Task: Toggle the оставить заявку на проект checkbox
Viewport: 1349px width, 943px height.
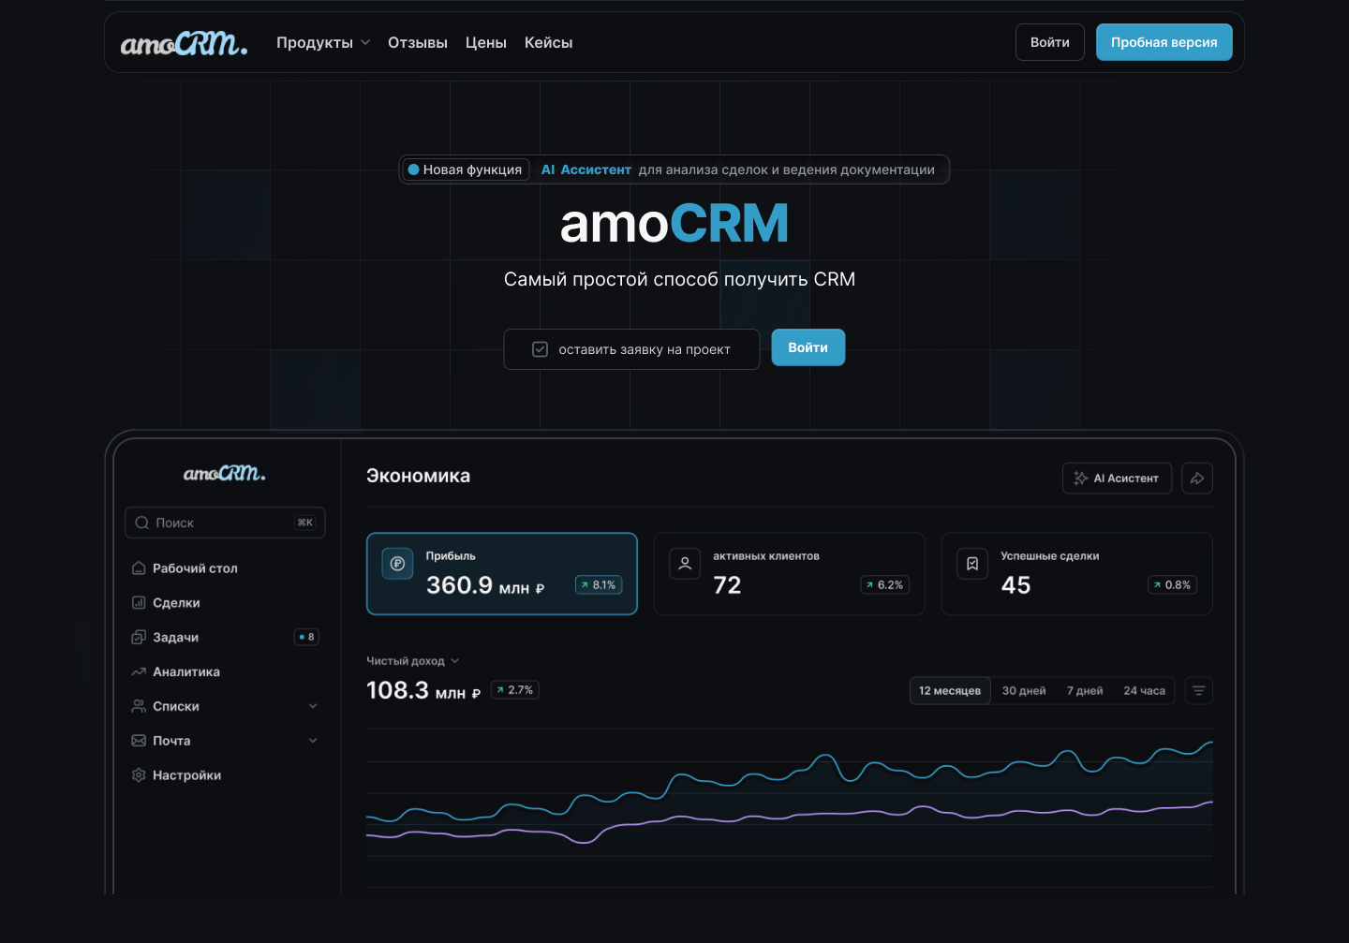Action: (540, 349)
